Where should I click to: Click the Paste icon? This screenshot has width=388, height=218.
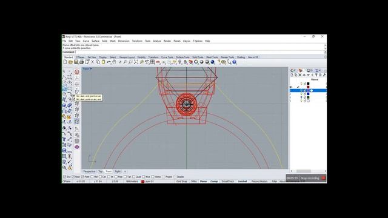pos(104,62)
